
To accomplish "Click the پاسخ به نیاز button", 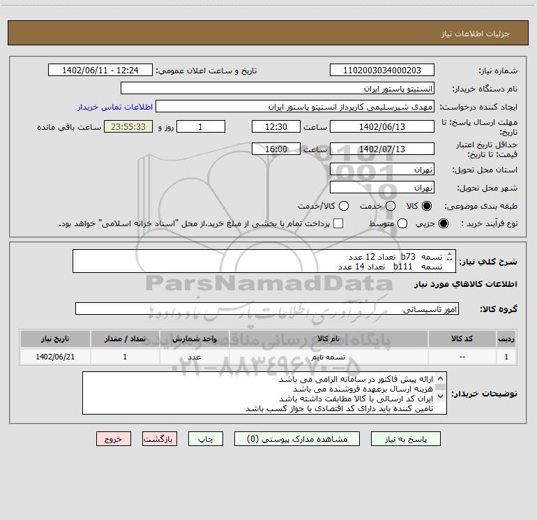I will point(405,439).
